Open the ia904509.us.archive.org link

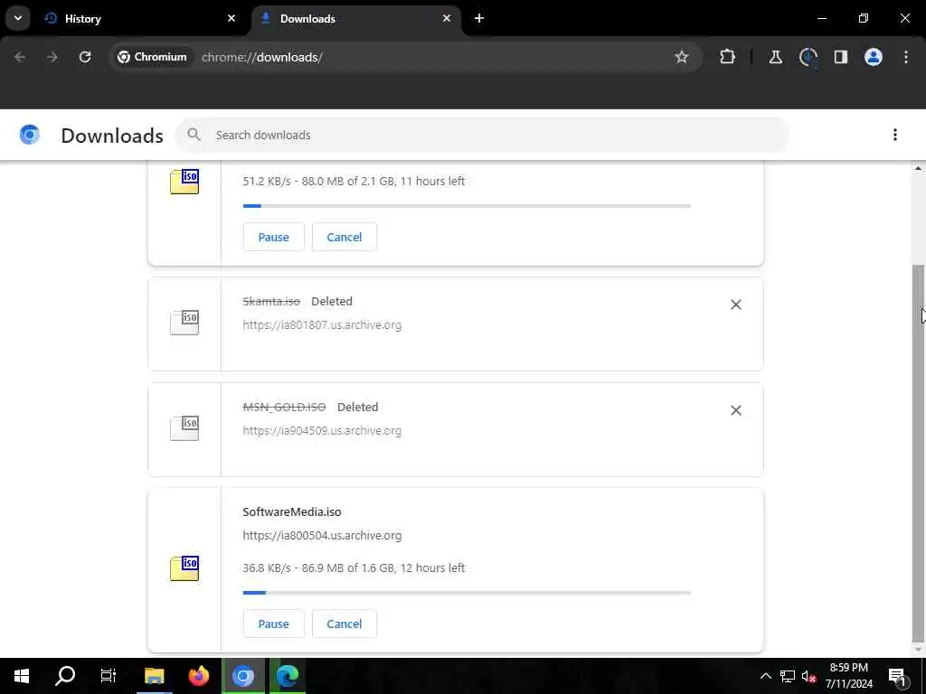click(x=322, y=431)
